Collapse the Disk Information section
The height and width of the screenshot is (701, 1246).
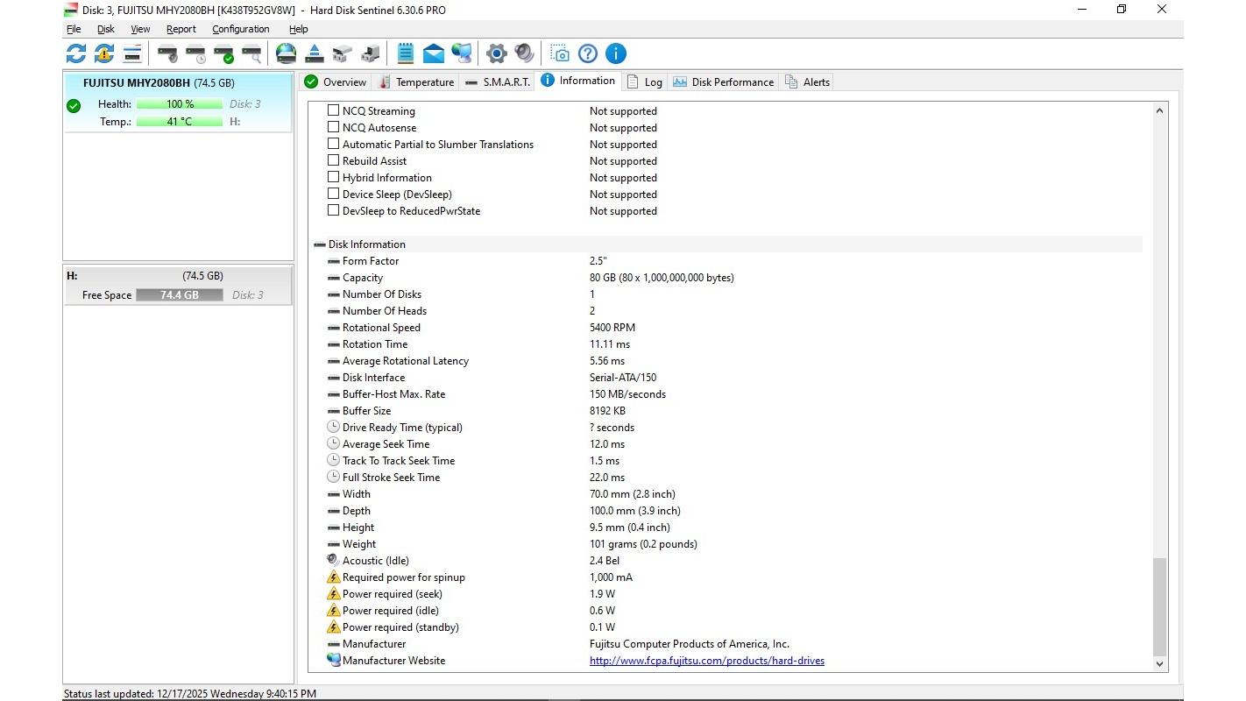coord(320,244)
